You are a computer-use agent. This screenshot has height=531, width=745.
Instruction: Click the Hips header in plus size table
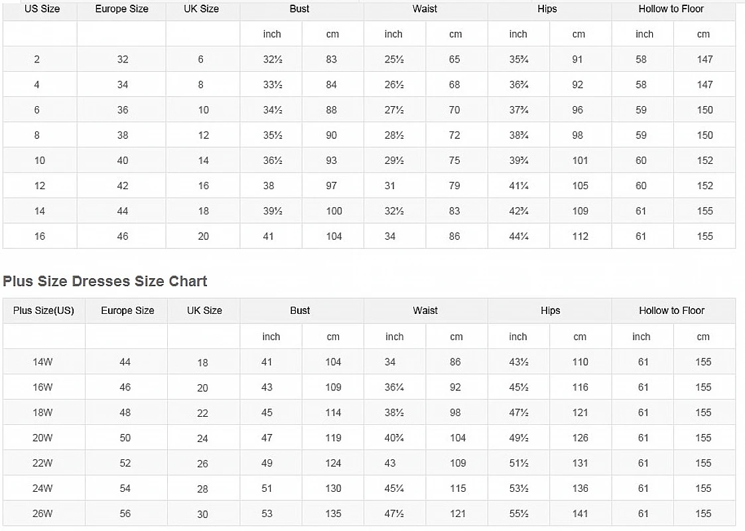550,311
